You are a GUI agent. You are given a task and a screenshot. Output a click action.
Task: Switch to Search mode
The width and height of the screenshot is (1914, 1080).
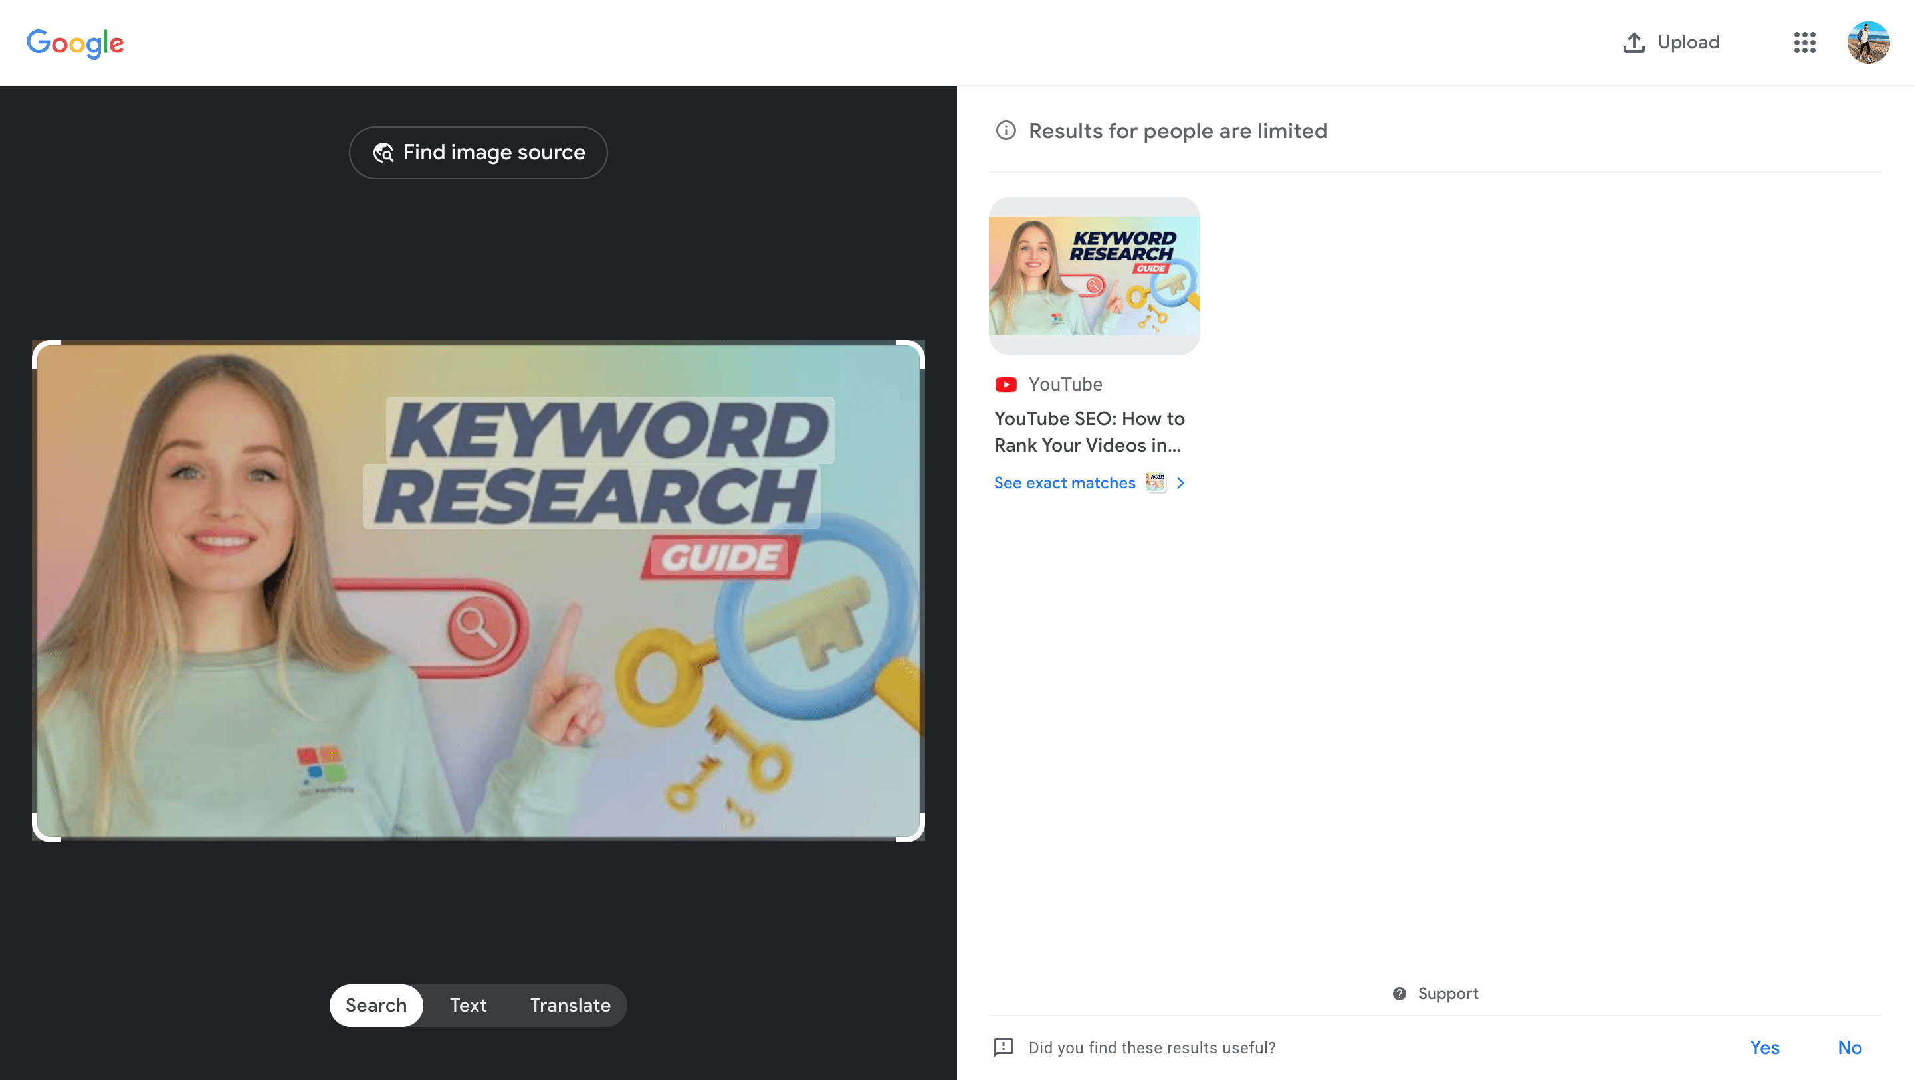pyautogui.click(x=376, y=1005)
